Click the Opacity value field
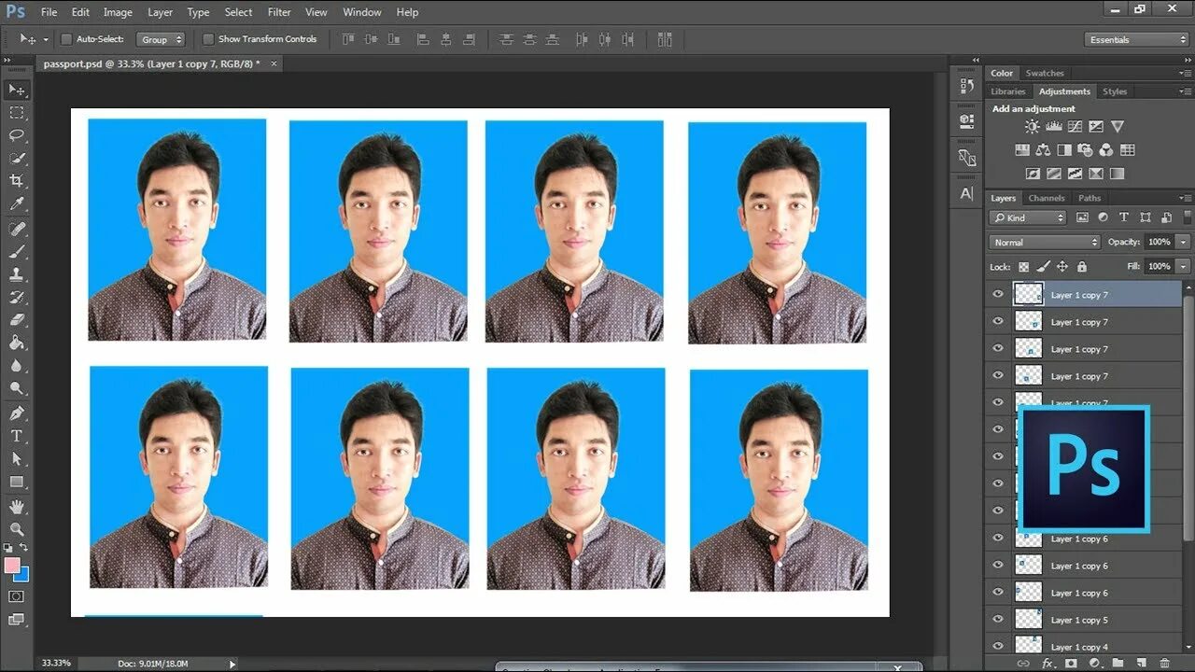Viewport: 1195px width, 672px height. point(1159,242)
